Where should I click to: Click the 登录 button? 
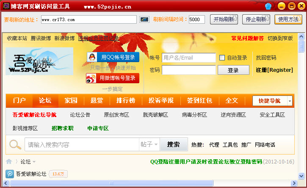(233, 70)
